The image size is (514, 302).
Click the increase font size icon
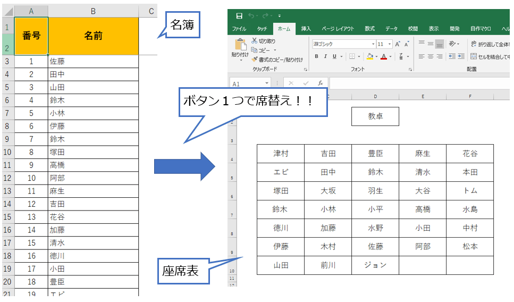398,44
